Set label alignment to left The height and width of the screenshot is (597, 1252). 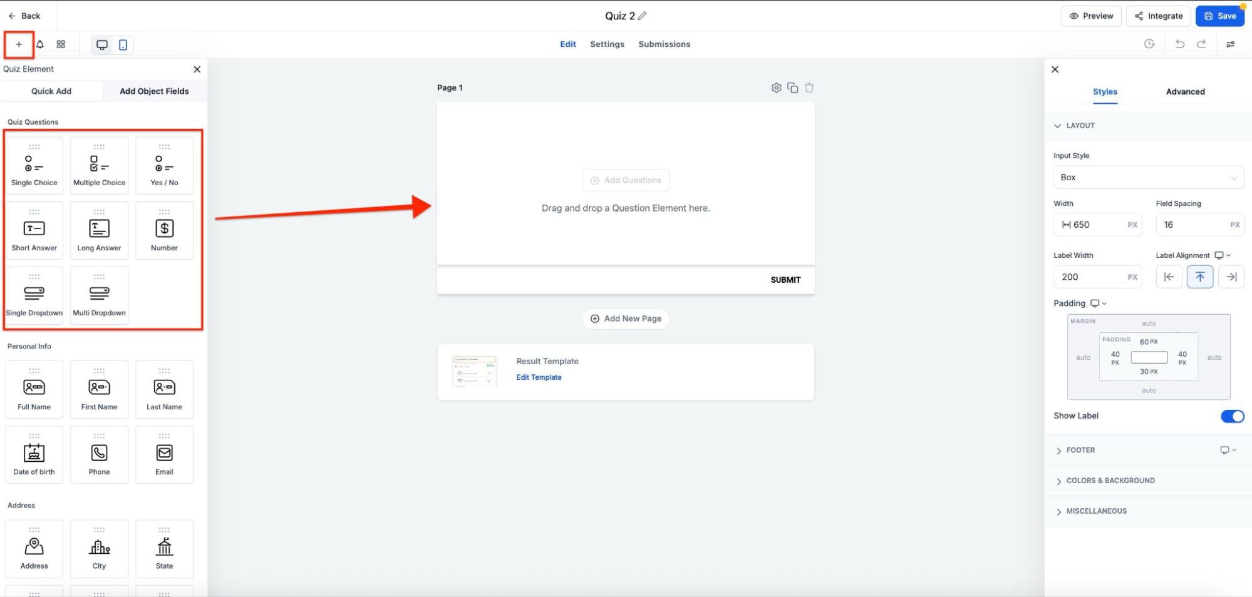[1169, 277]
